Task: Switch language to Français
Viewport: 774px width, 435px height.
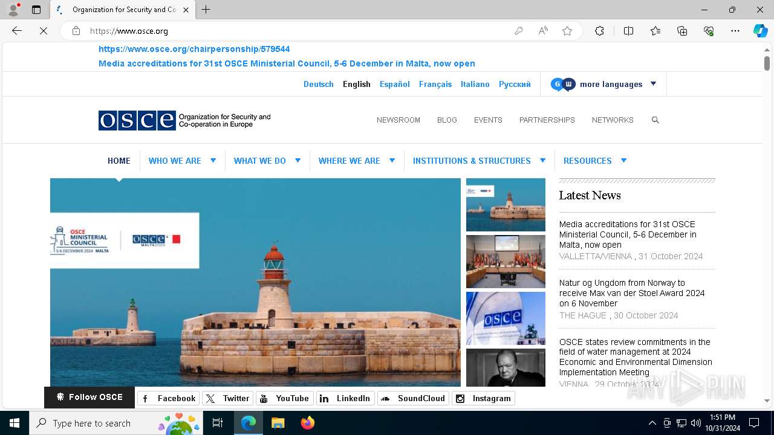Action: [435, 84]
